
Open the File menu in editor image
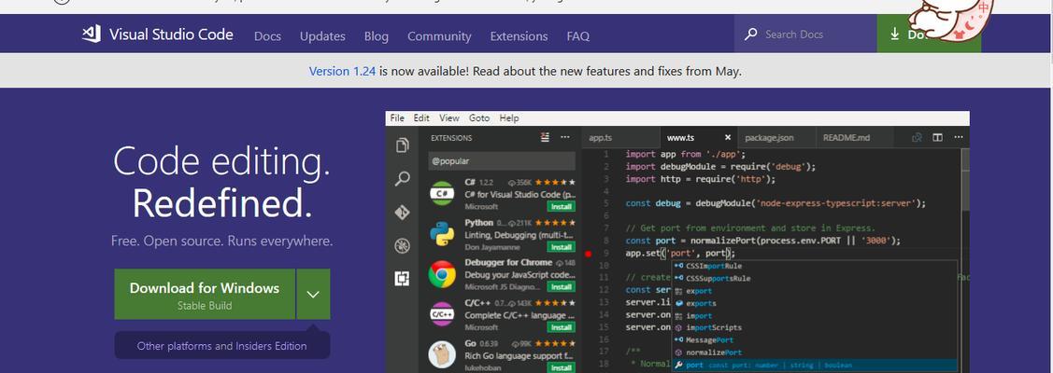[397, 117]
